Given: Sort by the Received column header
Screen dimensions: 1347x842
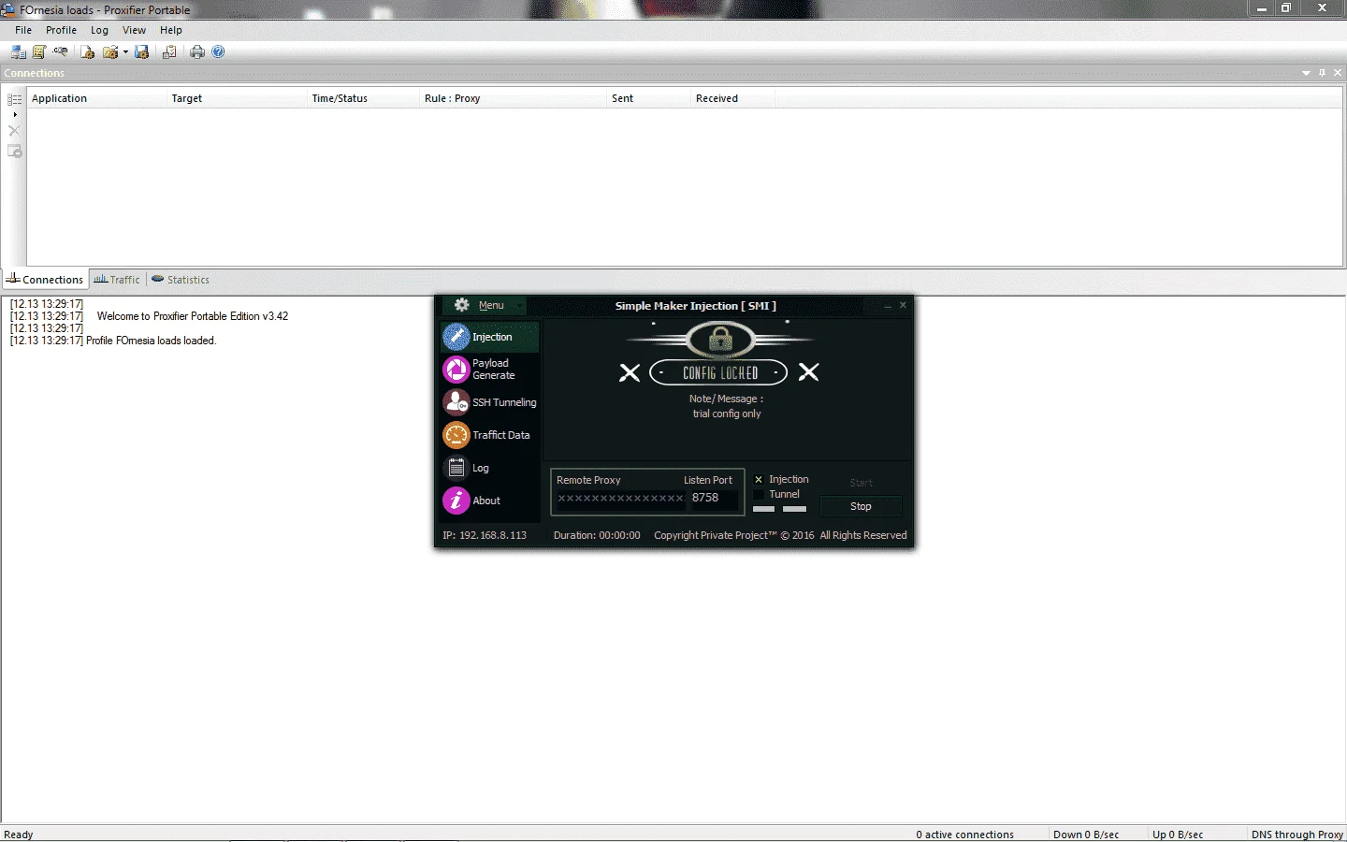Looking at the screenshot, I should coord(732,98).
